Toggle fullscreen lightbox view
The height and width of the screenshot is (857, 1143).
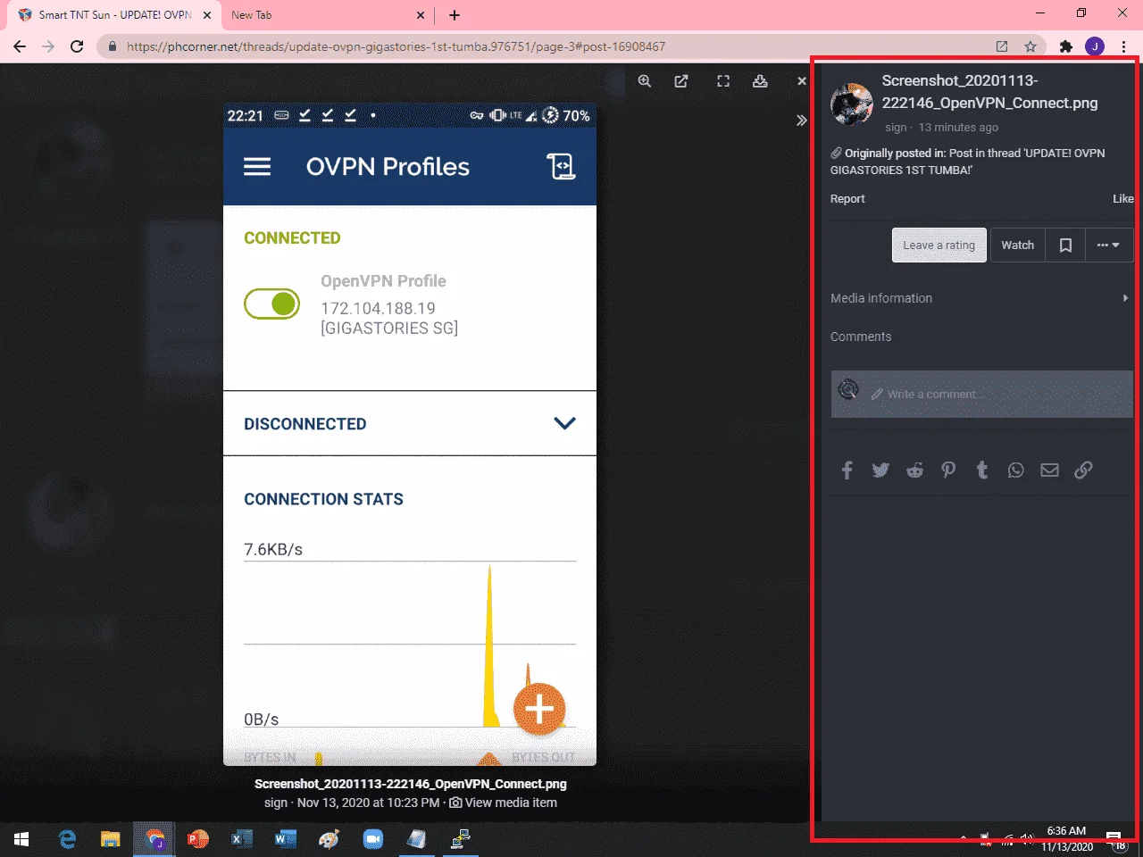pyautogui.click(x=723, y=81)
